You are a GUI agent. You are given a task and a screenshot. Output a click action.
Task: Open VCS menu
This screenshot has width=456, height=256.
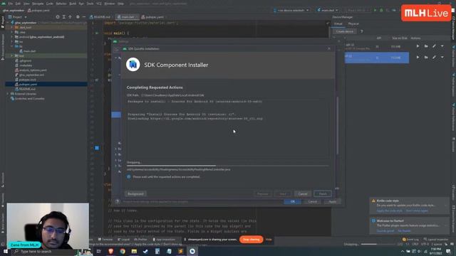[x=99, y=4]
